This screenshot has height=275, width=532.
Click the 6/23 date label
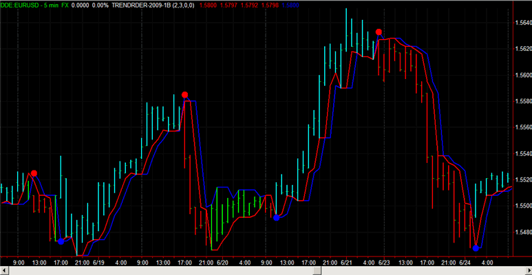(x=385, y=262)
